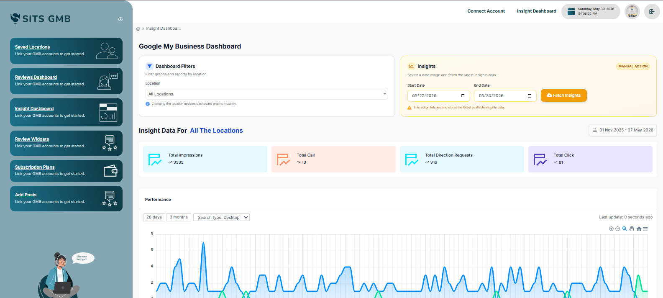Click the Last update status text

[x=626, y=217]
